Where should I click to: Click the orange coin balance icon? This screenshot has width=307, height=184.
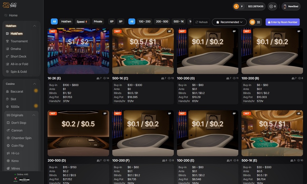point(236,7)
